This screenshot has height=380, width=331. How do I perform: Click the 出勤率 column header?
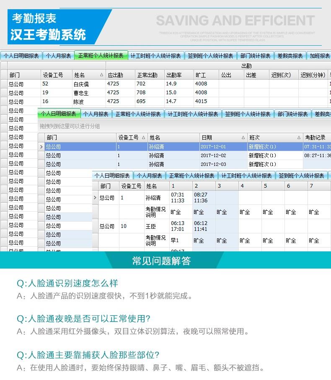(x=174, y=75)
